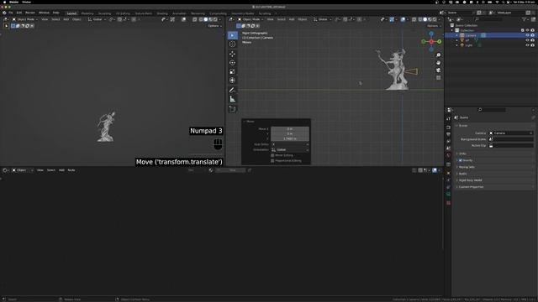Enable Mirror Editing checkbox in Move panel
This screenshot has width=538, height=302.
tap(272, 155)
